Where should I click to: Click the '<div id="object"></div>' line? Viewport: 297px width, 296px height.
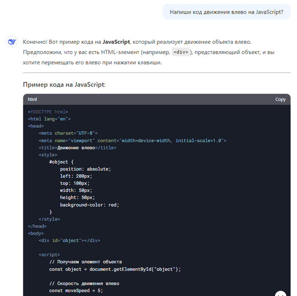(x=69, y=240)
